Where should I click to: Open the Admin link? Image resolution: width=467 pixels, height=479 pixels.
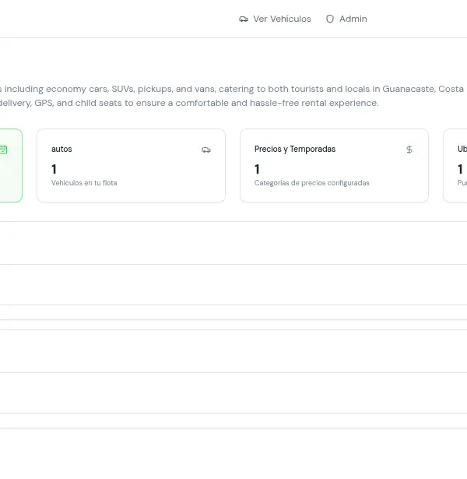tap(346, 19)
